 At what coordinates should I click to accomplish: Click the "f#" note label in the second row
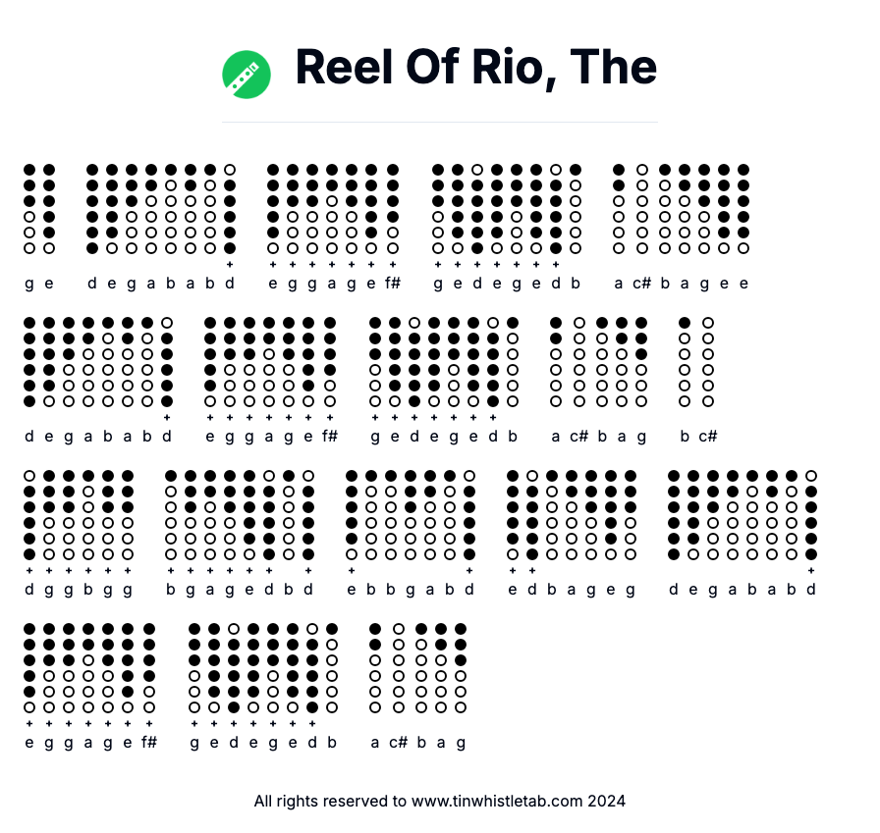tap(330, 437)
